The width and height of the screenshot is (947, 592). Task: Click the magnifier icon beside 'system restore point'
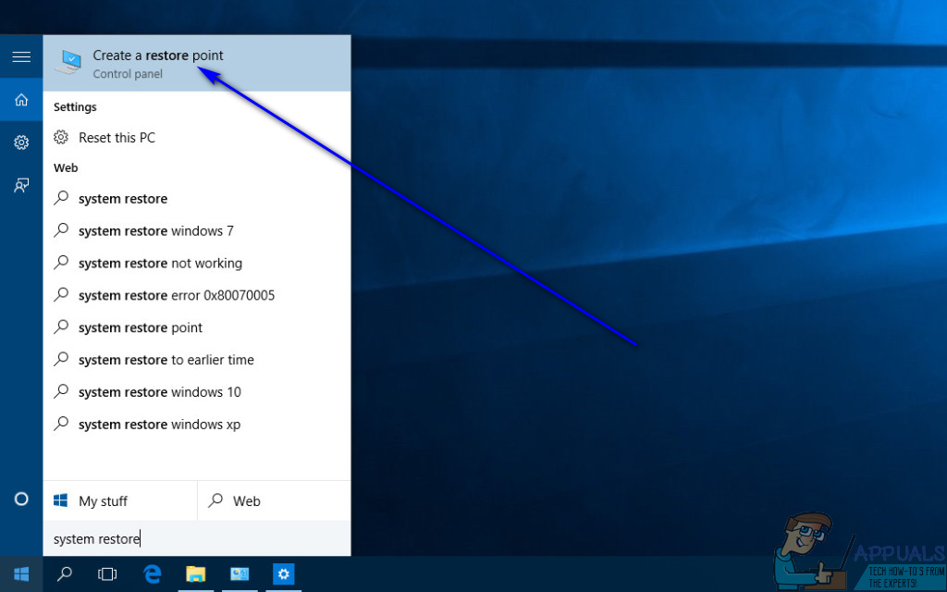[61, 327]
